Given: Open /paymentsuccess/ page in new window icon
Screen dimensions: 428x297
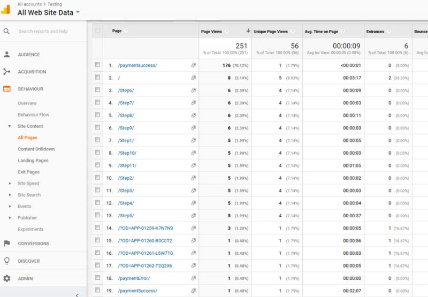Looking at the screenshot, I should click(x=194, y=65).
